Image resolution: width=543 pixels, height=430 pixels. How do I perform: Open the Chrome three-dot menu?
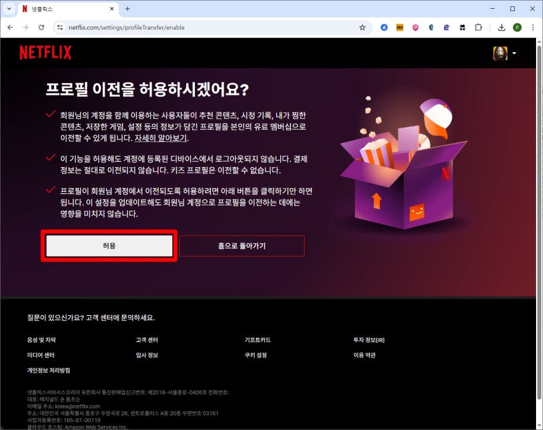point(533,27)
